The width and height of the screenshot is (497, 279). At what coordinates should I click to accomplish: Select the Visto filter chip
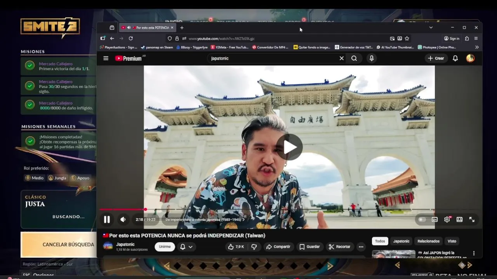(452, 241)
